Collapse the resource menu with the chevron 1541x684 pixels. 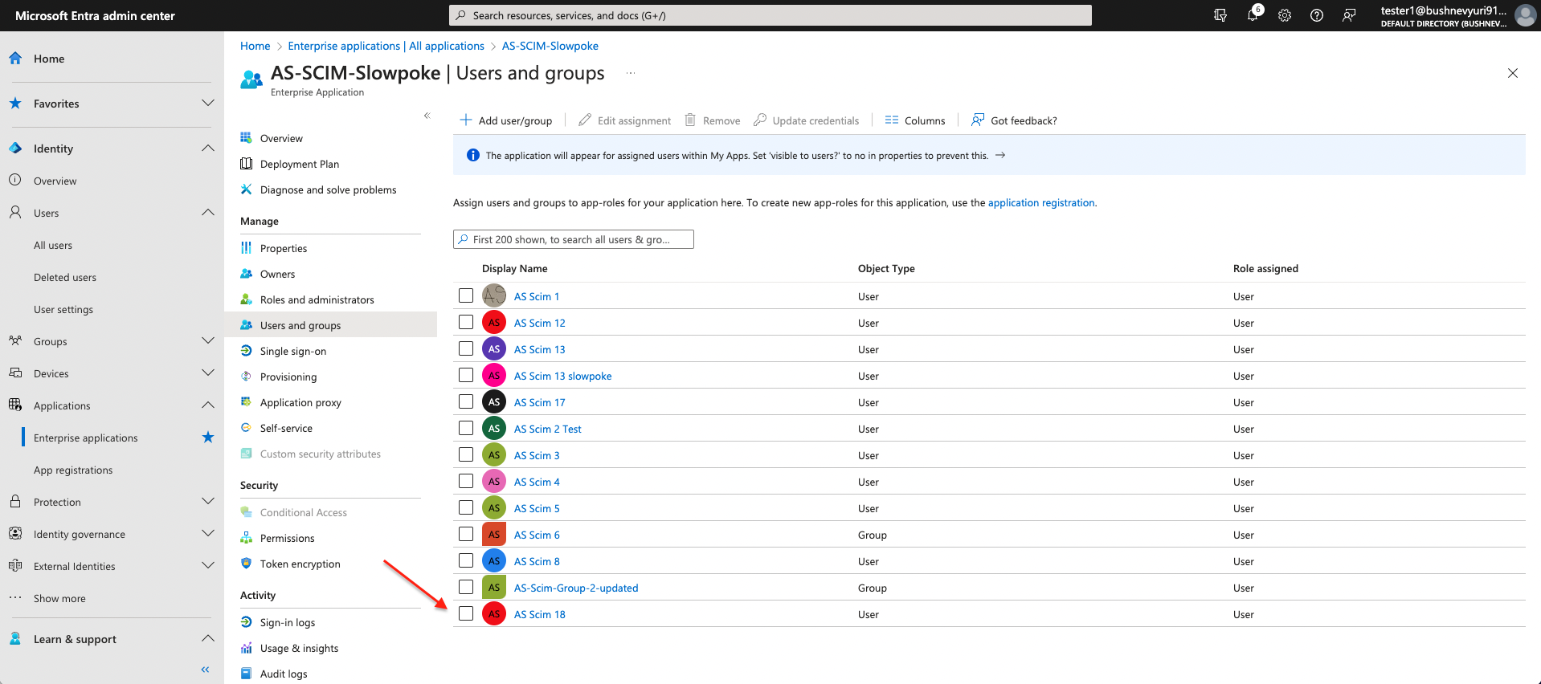[427, 116]
